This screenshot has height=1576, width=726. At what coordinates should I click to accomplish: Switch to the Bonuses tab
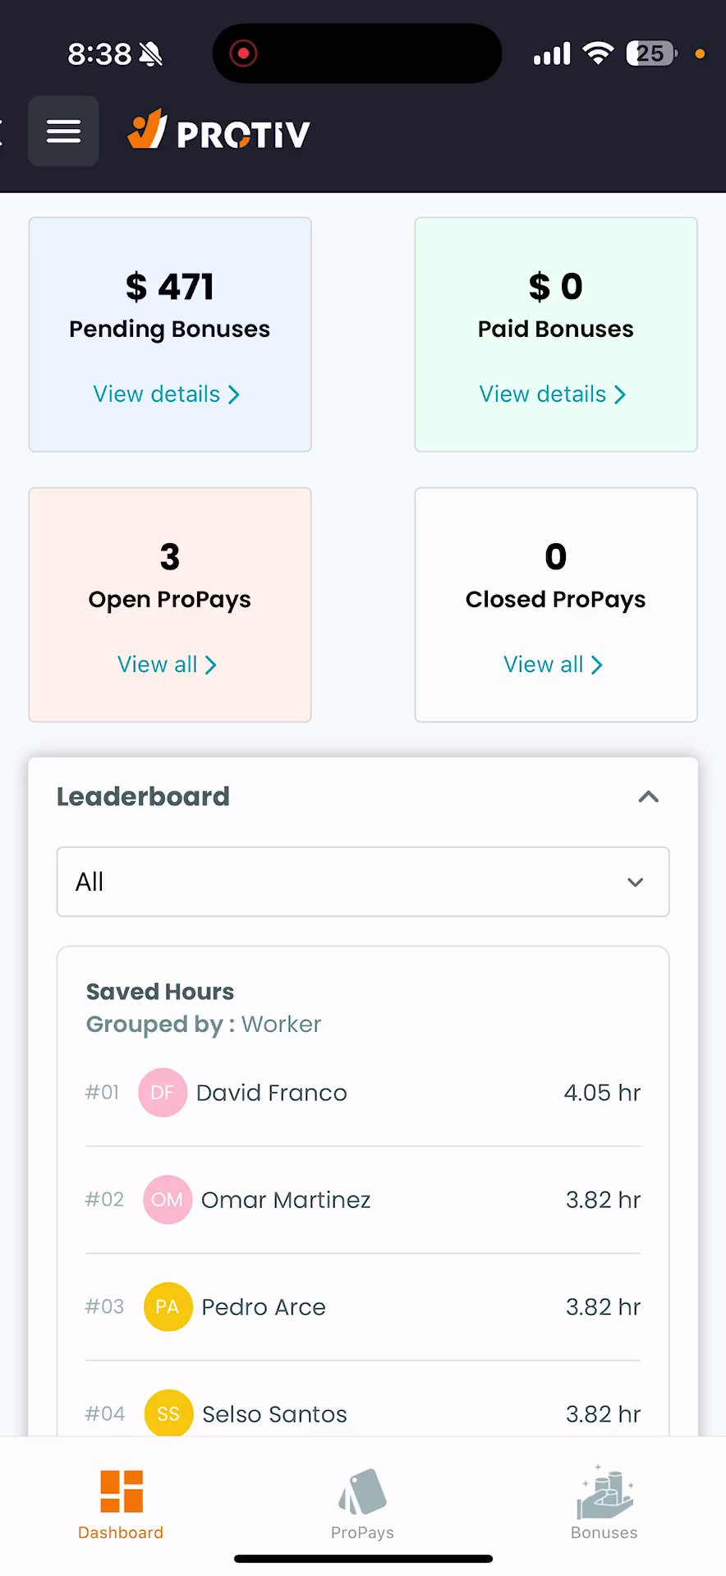[604, 1505]
